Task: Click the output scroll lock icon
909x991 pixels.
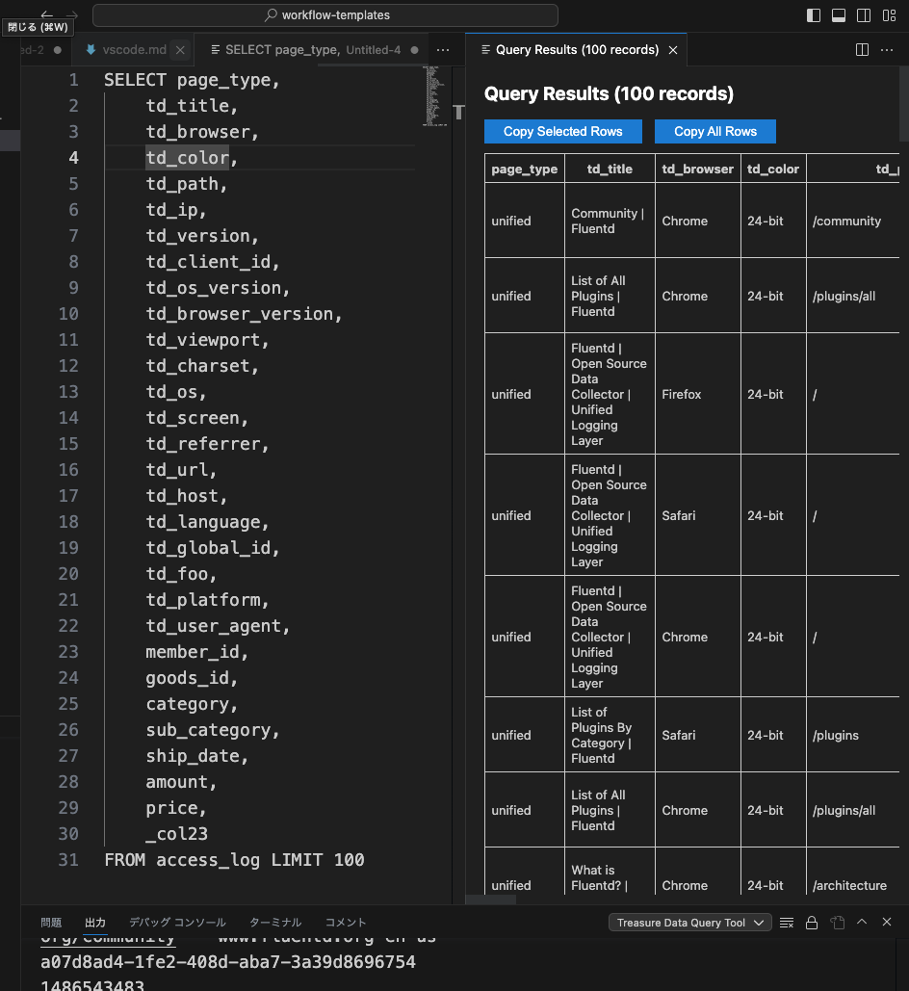Action: point(812,923)
